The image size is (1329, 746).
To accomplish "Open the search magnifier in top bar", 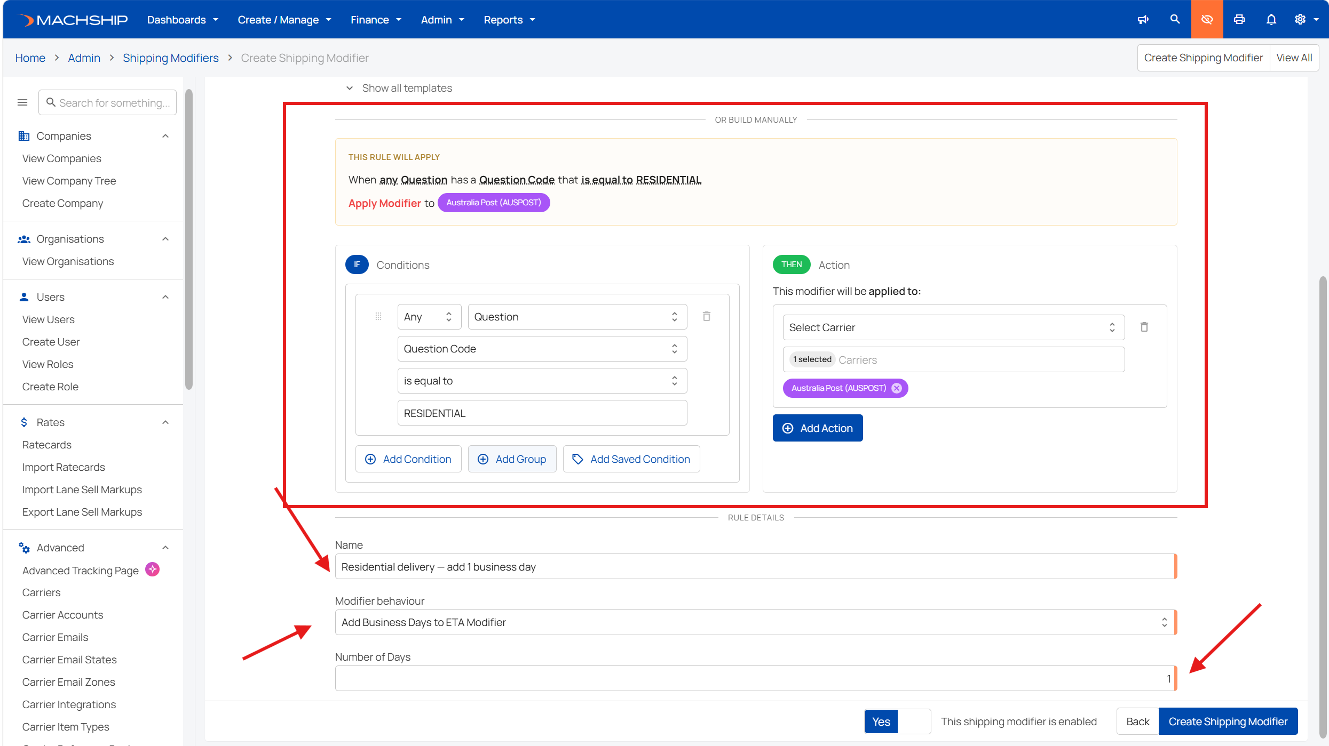I will pyautogui.click(x=1175, y=19).
